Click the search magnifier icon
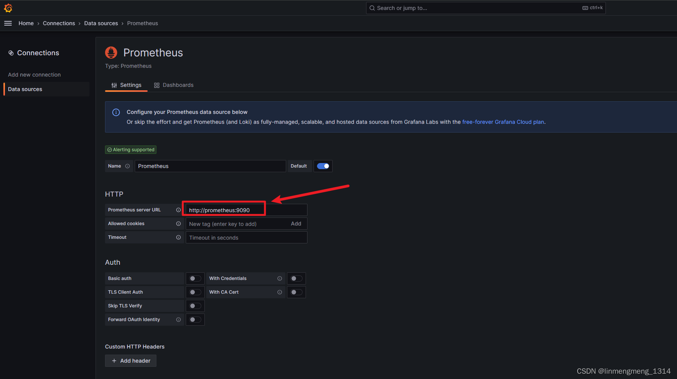 pos(372,8)
